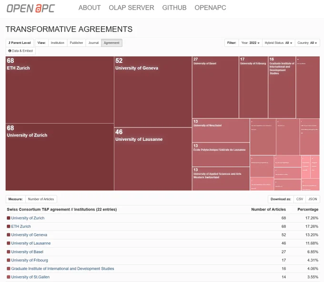
Task: Open the Year 2022 filter dropdown
Action: pos(250,43)
